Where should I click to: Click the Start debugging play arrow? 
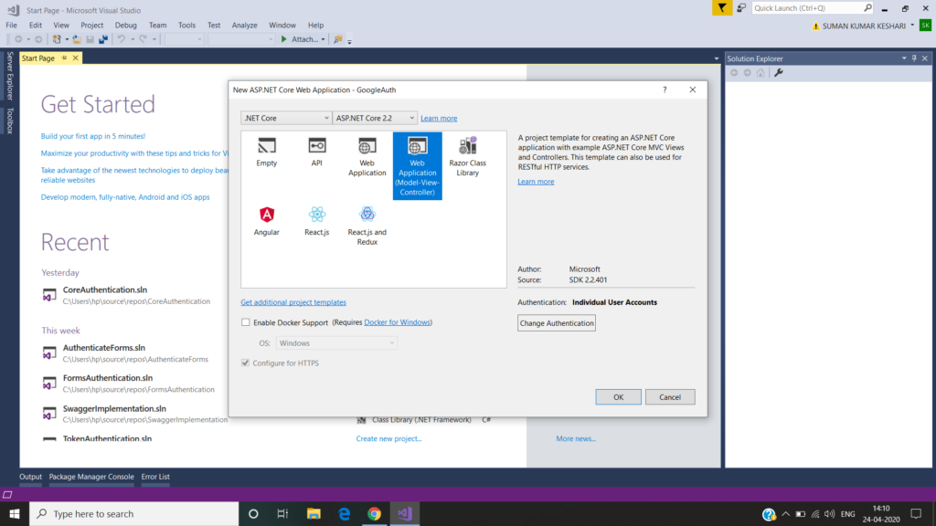pyautogui.click(x=284, y=39)
